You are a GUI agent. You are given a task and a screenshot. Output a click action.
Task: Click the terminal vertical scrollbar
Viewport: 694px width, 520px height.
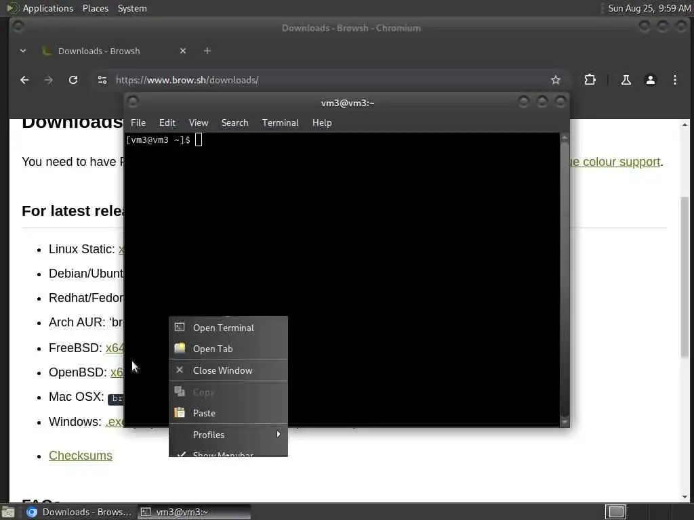[565, 280]
